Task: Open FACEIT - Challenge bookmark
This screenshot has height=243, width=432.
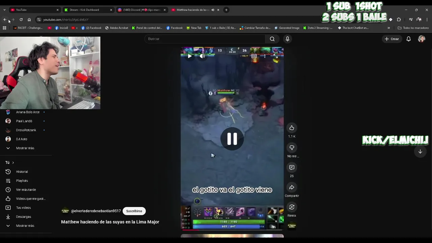Action: click(x=28, y=28)
